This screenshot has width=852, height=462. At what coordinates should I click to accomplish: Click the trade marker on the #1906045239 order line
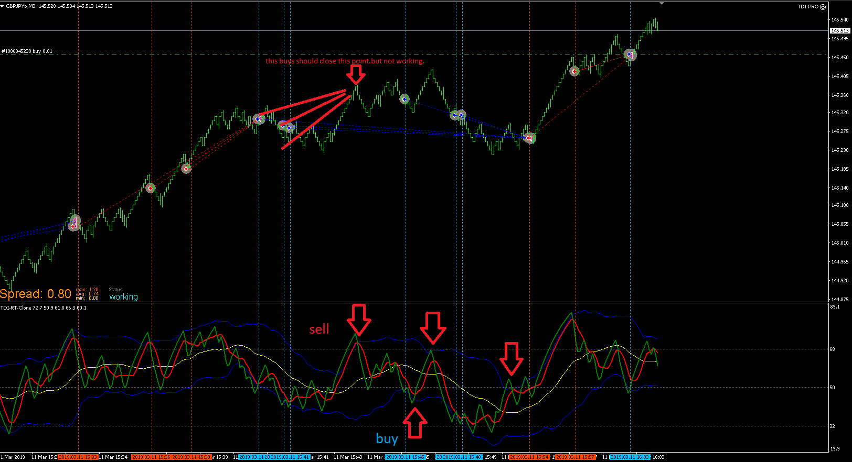coord(630,54)
